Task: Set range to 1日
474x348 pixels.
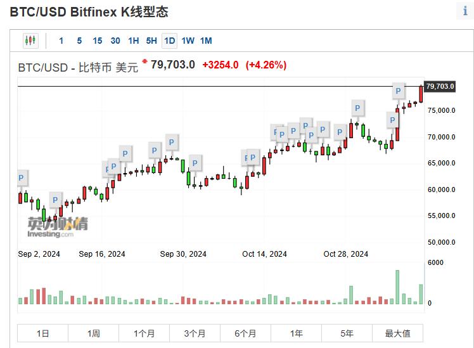Action: (42, 333)
